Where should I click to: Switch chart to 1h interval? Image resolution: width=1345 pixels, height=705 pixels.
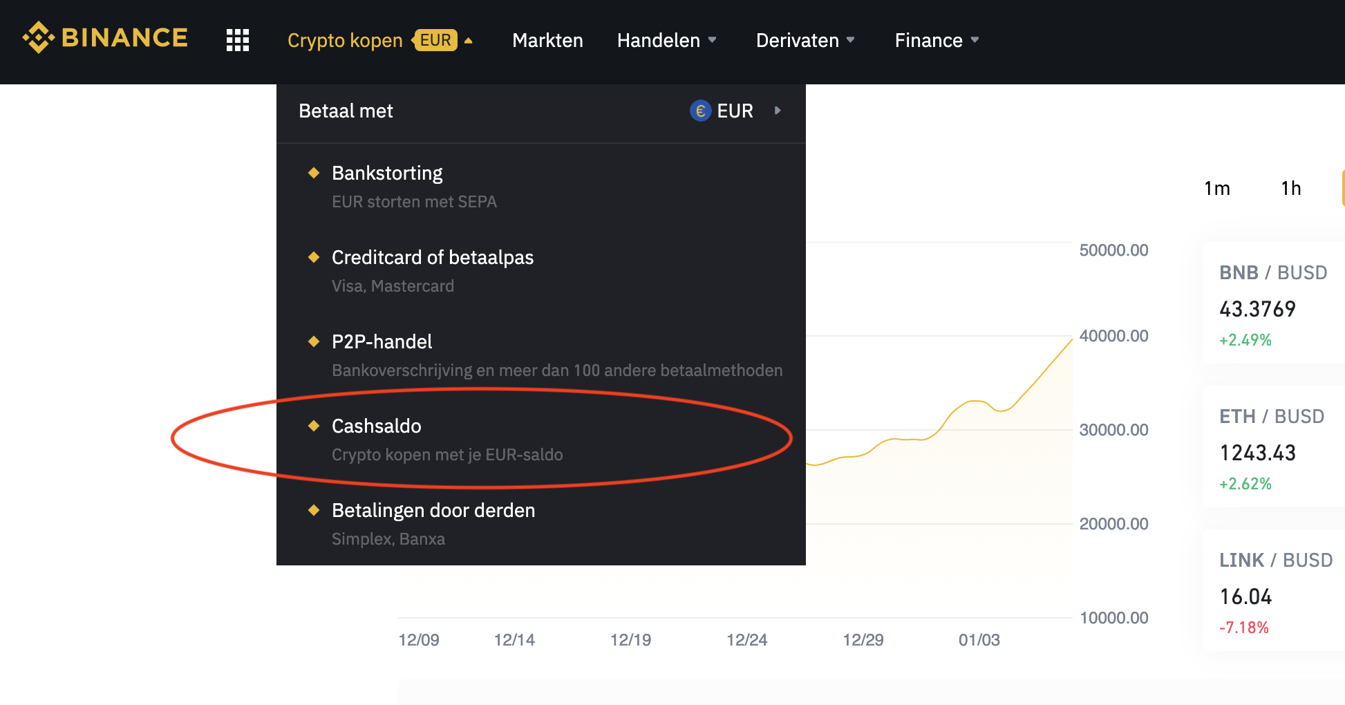pos(1291,188)
